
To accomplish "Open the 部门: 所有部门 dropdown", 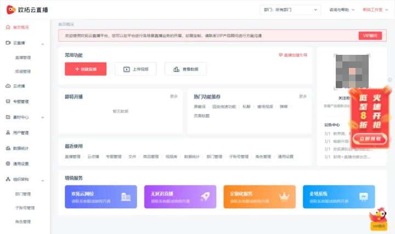I will coord(290,10).
